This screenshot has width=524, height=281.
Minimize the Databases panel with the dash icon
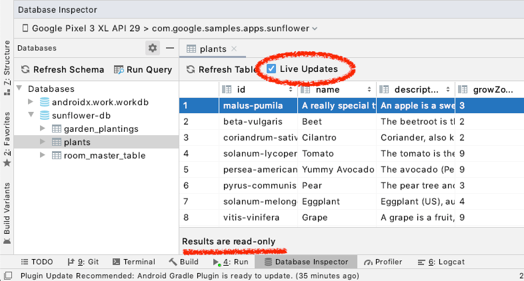170,48
